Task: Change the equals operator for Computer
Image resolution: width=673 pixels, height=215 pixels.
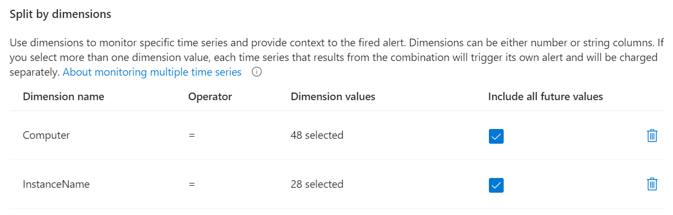Action: [x=192, y=136]
